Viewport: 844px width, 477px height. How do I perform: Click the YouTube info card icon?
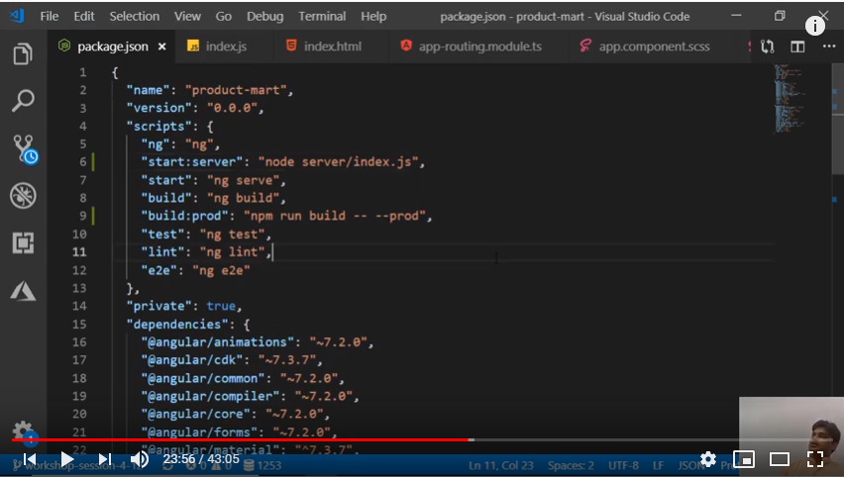(815, 27)
